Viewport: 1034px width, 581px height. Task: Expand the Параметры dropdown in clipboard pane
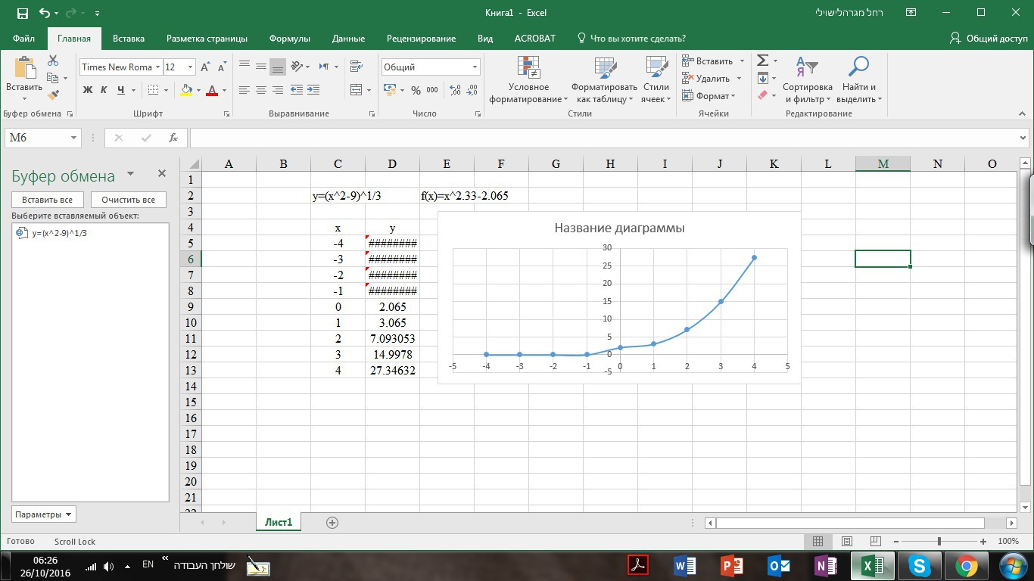(x=44, y=514)
